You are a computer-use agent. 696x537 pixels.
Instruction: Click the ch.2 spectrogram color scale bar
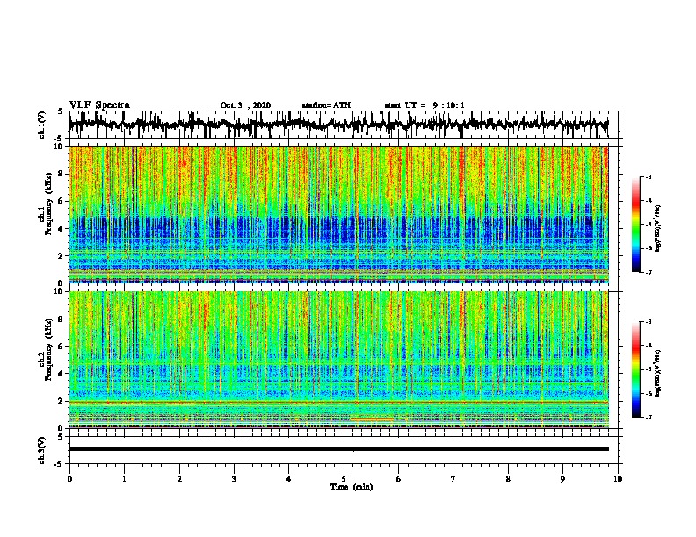636,369
